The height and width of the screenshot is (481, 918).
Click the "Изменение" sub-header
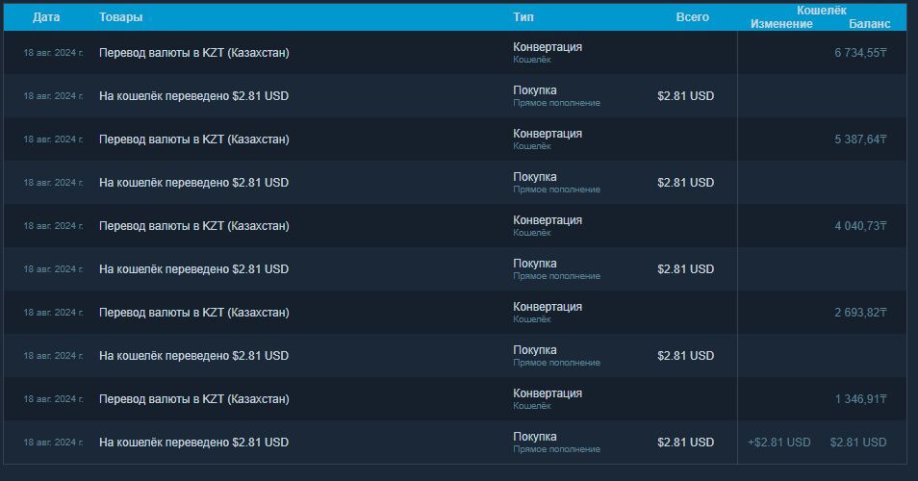click(781, 24)
